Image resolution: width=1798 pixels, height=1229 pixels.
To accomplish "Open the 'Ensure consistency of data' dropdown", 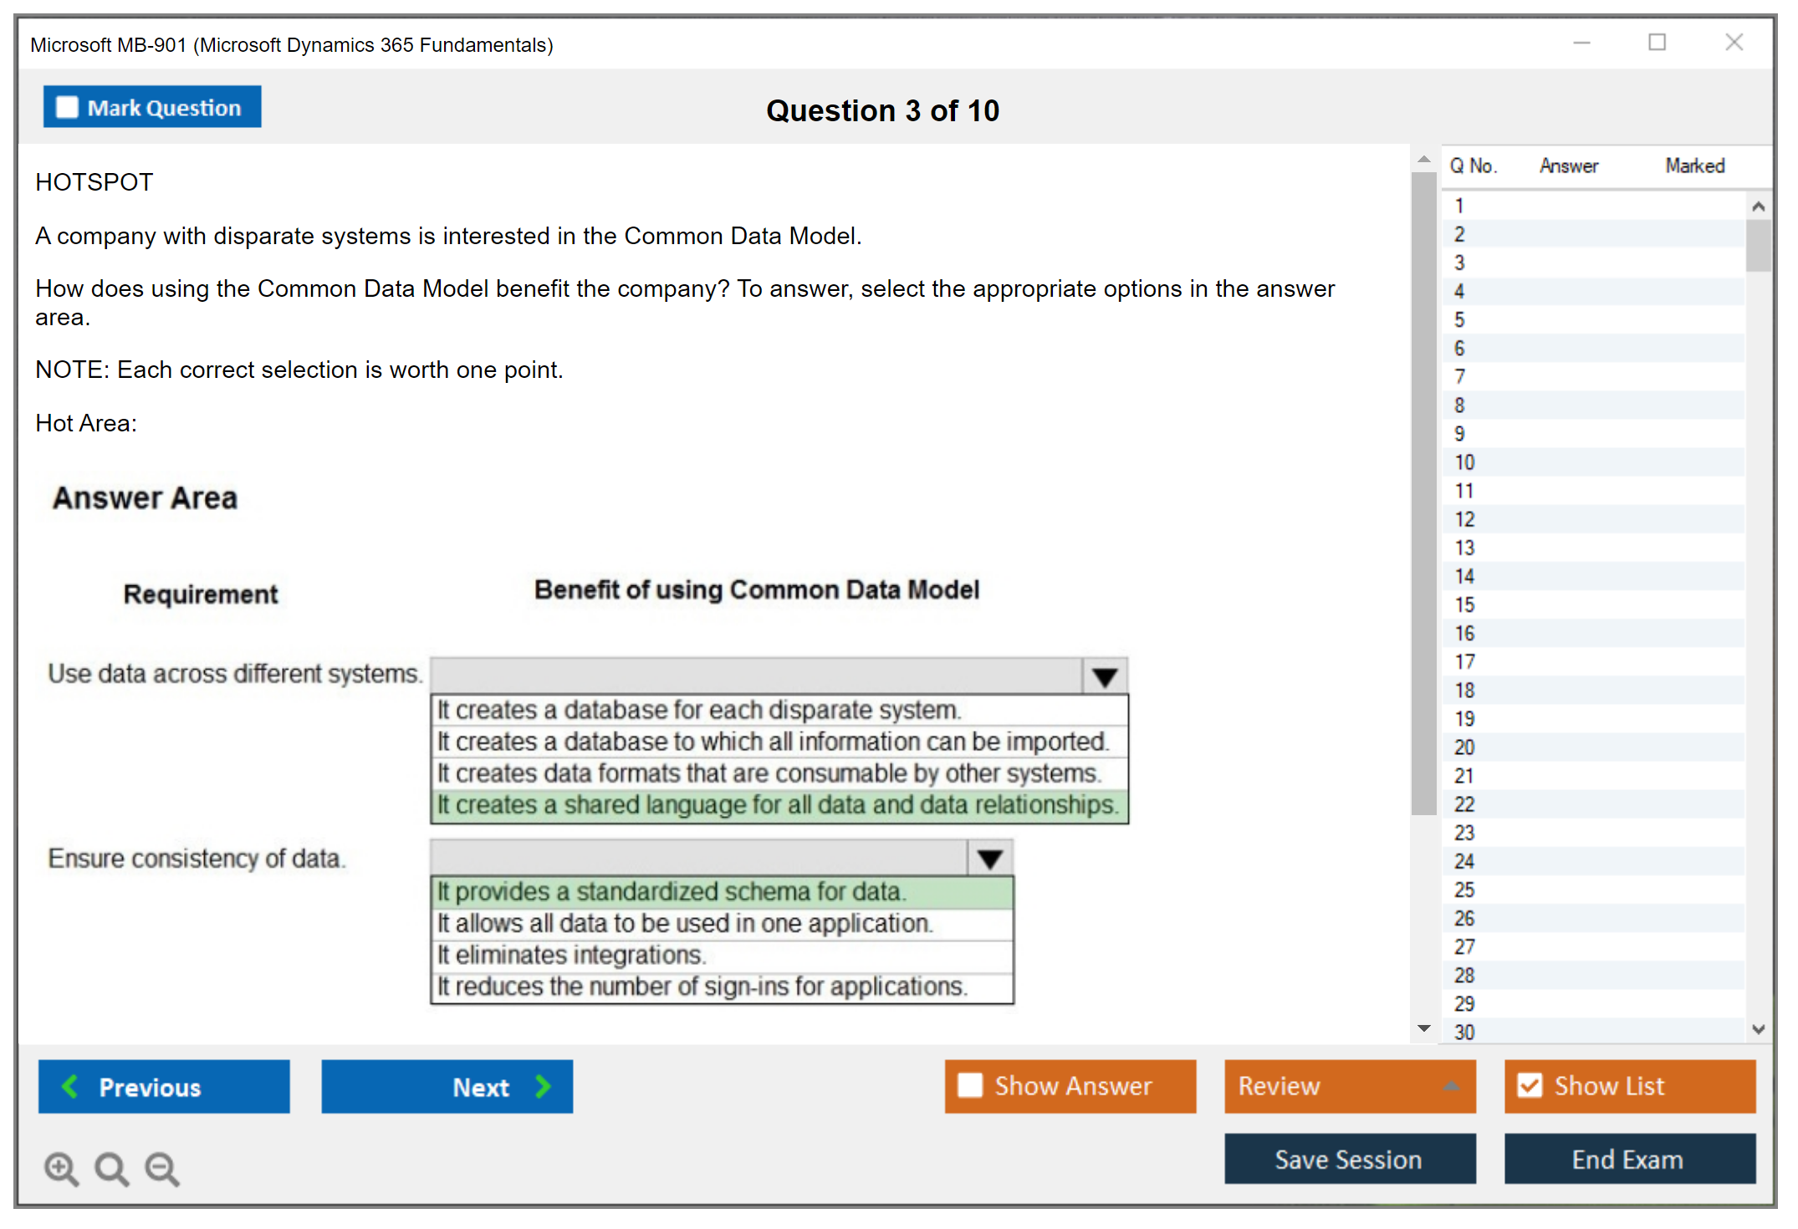I will tap(990, 859).
